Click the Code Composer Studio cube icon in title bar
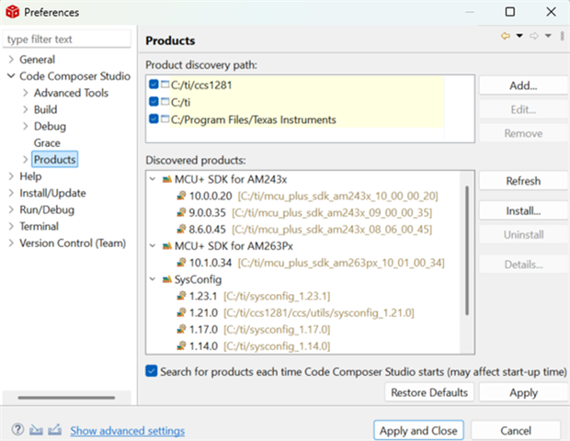This screenshot has height=441, width=570. (x=12, y=12)
